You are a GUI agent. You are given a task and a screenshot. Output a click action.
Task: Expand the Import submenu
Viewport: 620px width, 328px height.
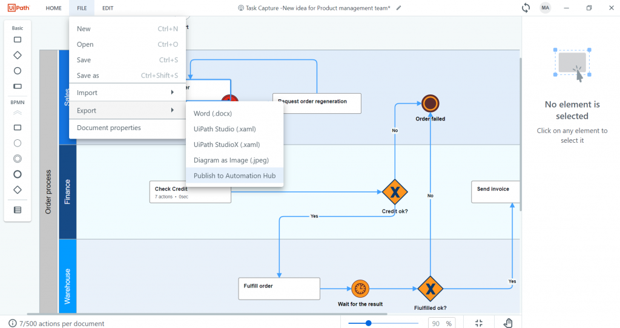(x=127, y=93)
